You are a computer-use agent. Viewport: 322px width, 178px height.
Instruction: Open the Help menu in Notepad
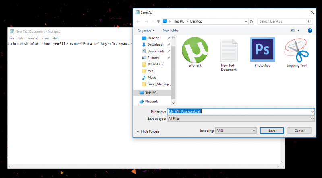56,38
